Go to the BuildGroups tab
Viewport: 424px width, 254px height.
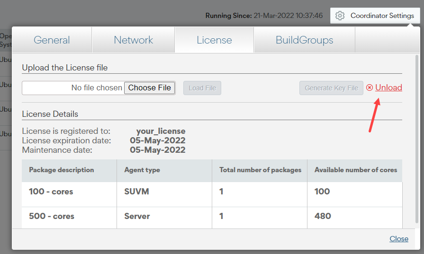point(304,40)
